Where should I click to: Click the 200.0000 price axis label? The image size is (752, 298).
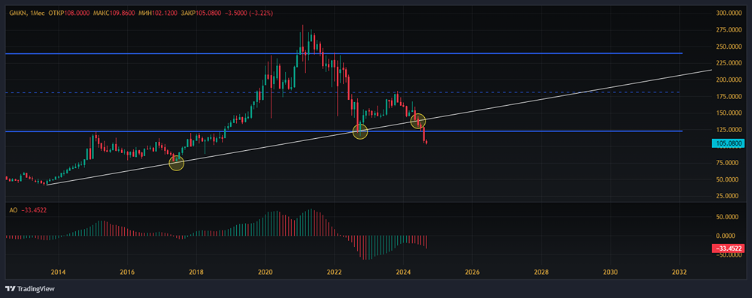(729, 80)
